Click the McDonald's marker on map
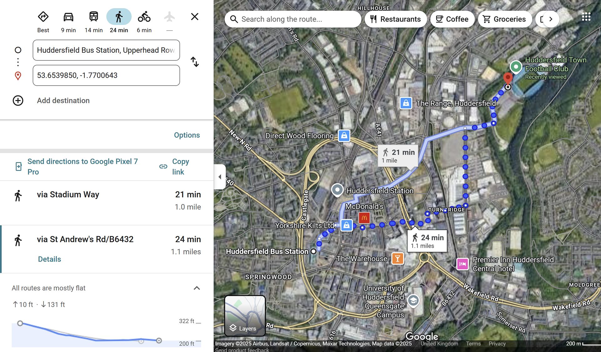This screenshot has height=352, width=601. click(x=364, y=218)
